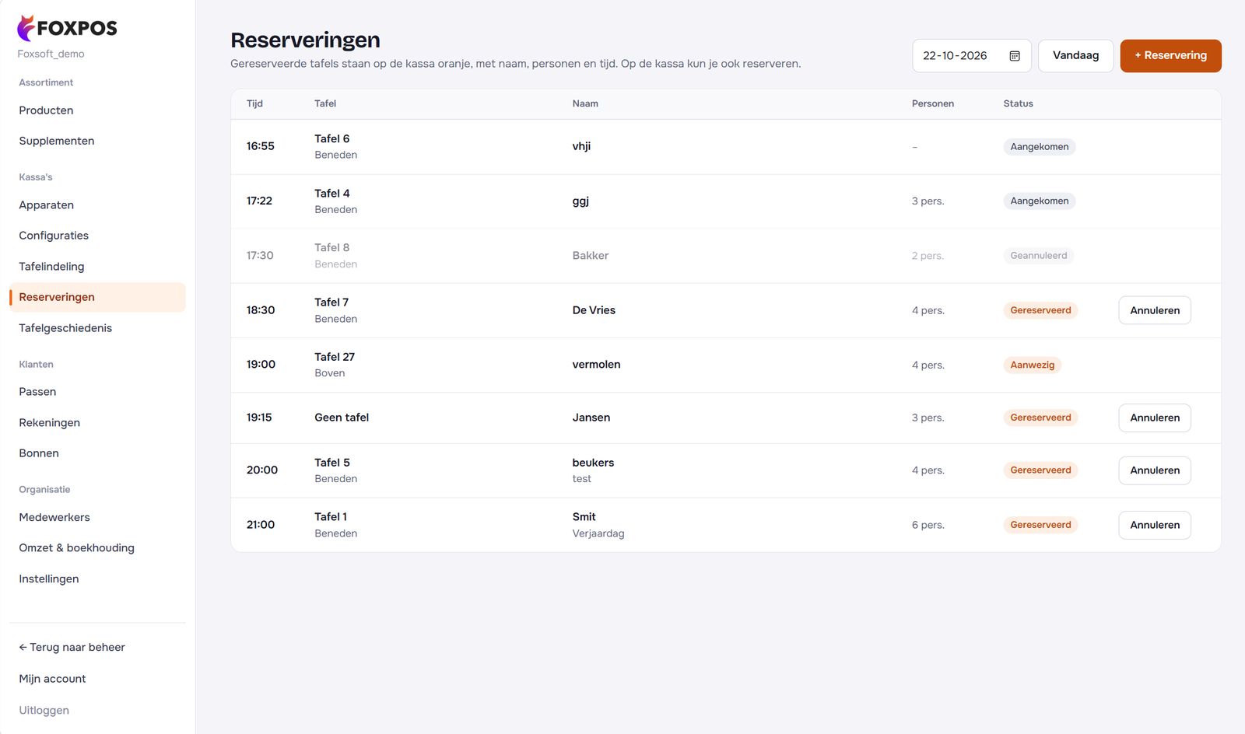Click Gereserveerd badge in De Vries row
Image resolution: width=1245 pixels, height=734 pixels.
(1040, 310)
